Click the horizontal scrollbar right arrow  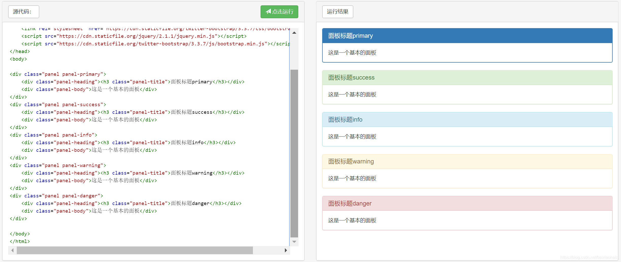point(286,250)
